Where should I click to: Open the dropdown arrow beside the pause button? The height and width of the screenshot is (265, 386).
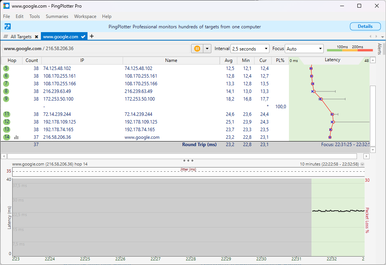point(207,49)
